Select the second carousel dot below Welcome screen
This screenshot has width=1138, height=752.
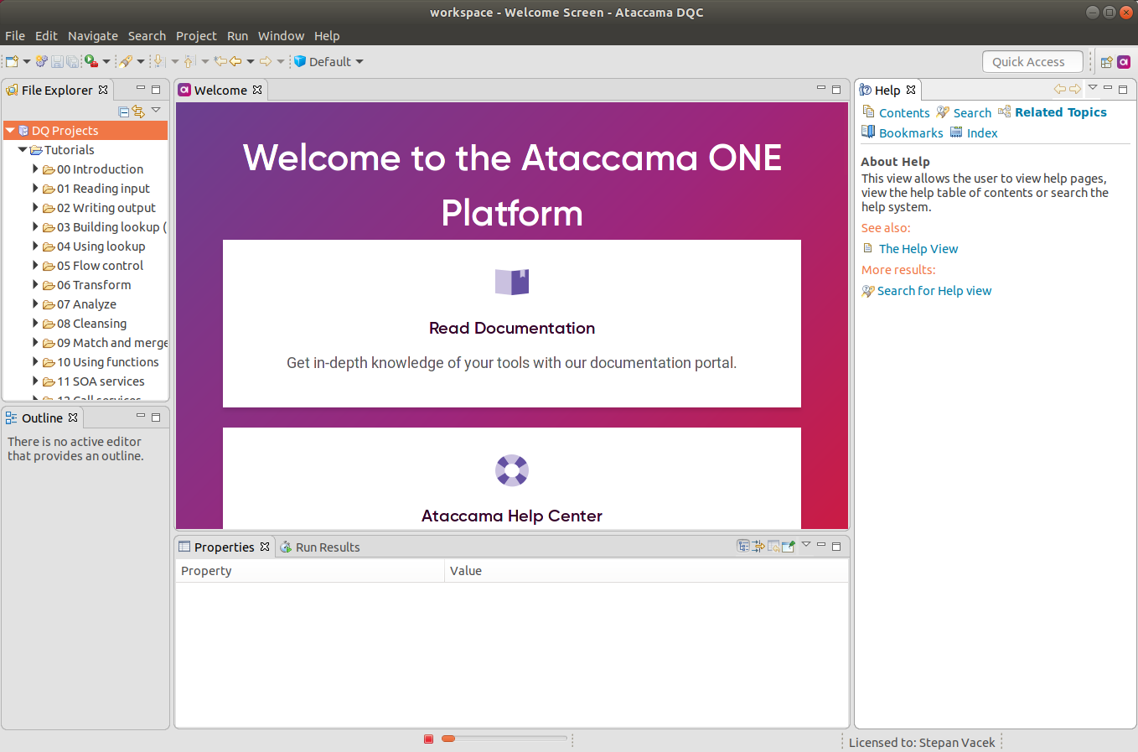[x=447, y=739]
